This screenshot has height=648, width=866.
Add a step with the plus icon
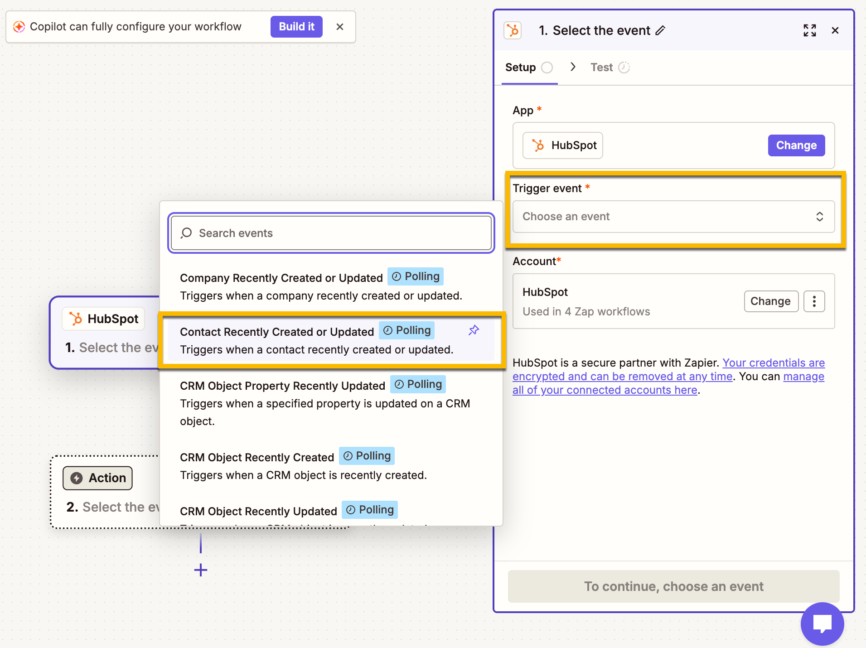(201, 570)
